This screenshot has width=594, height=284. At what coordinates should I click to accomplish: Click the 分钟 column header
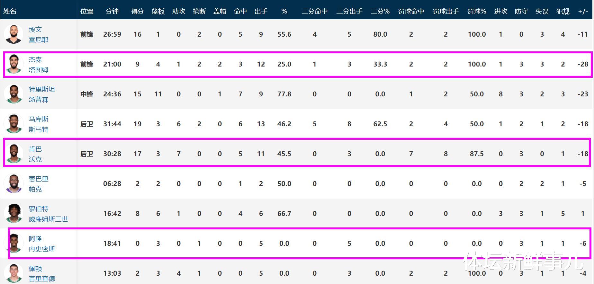point(112,11)
